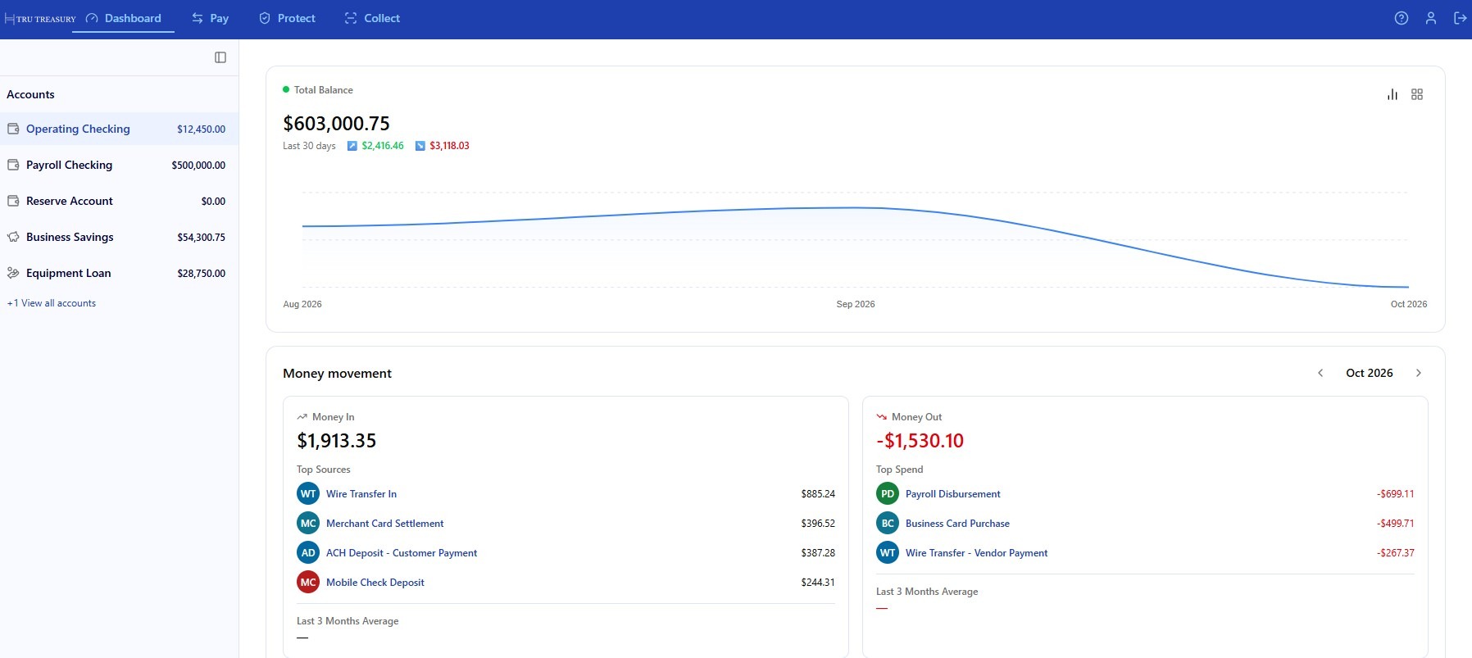1472x658 pixels.
Task: Select the Operating Checking account name
Action: pos(78,129)
